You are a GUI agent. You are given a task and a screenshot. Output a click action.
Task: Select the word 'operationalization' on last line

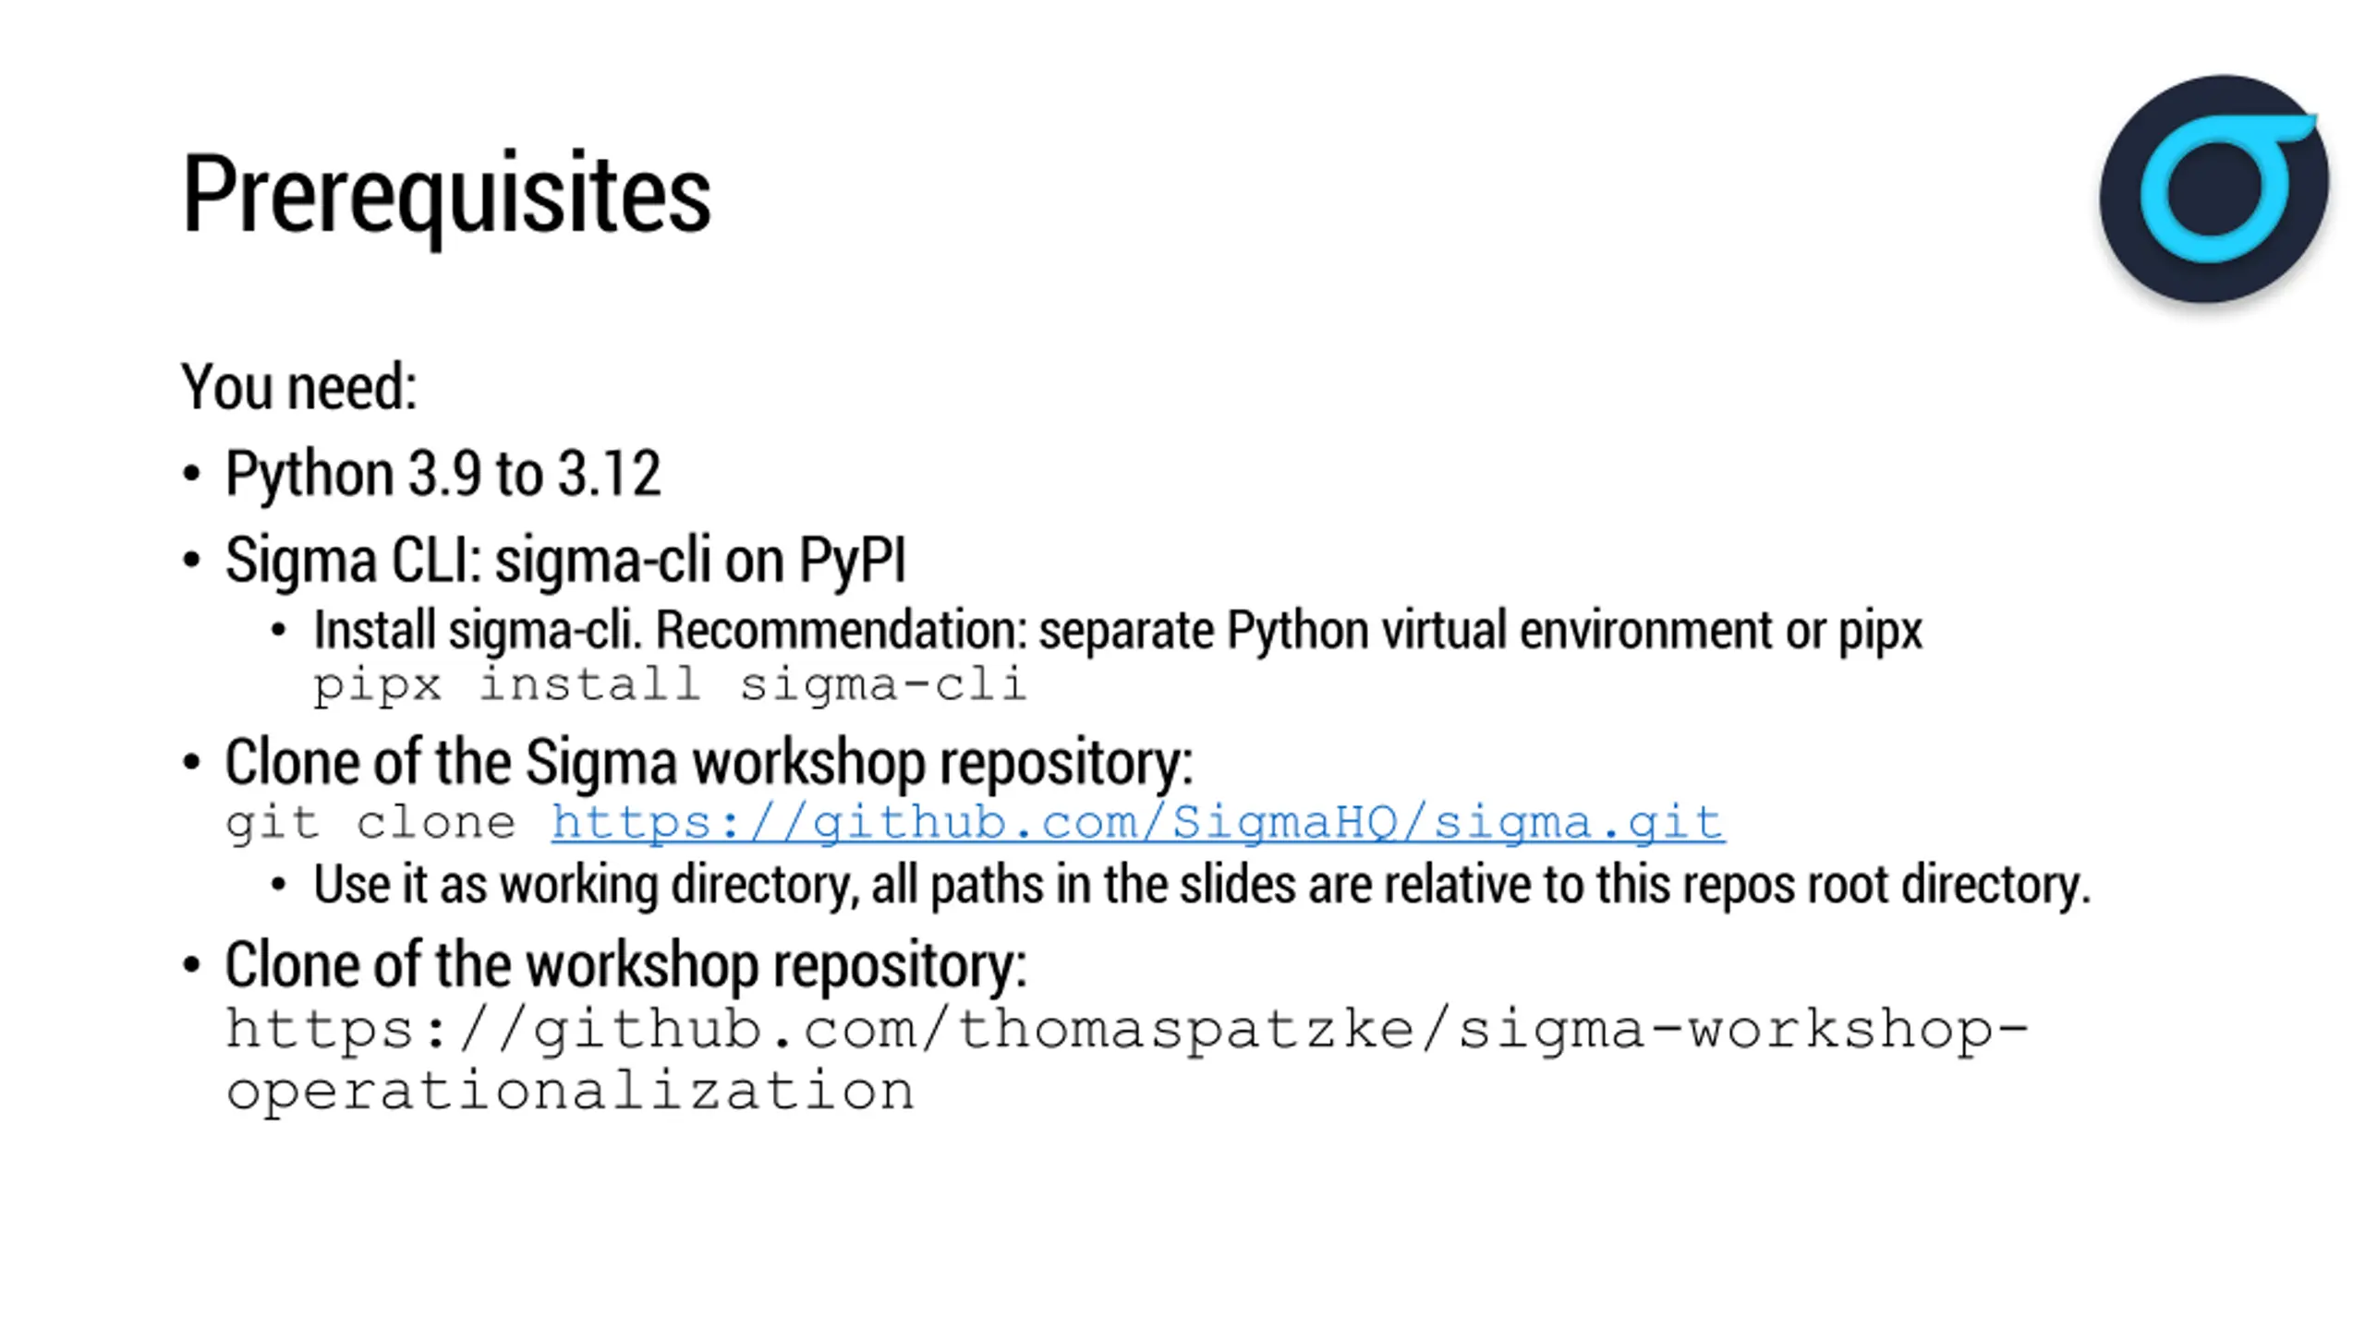[570, 1092]
